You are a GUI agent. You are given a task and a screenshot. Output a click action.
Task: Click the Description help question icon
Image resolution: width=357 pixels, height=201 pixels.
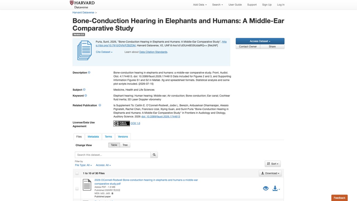89,73
